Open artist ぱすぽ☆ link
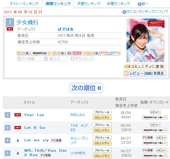Viewport: 170px width, 159px height. pyautogui.click(x=66, y=29)
